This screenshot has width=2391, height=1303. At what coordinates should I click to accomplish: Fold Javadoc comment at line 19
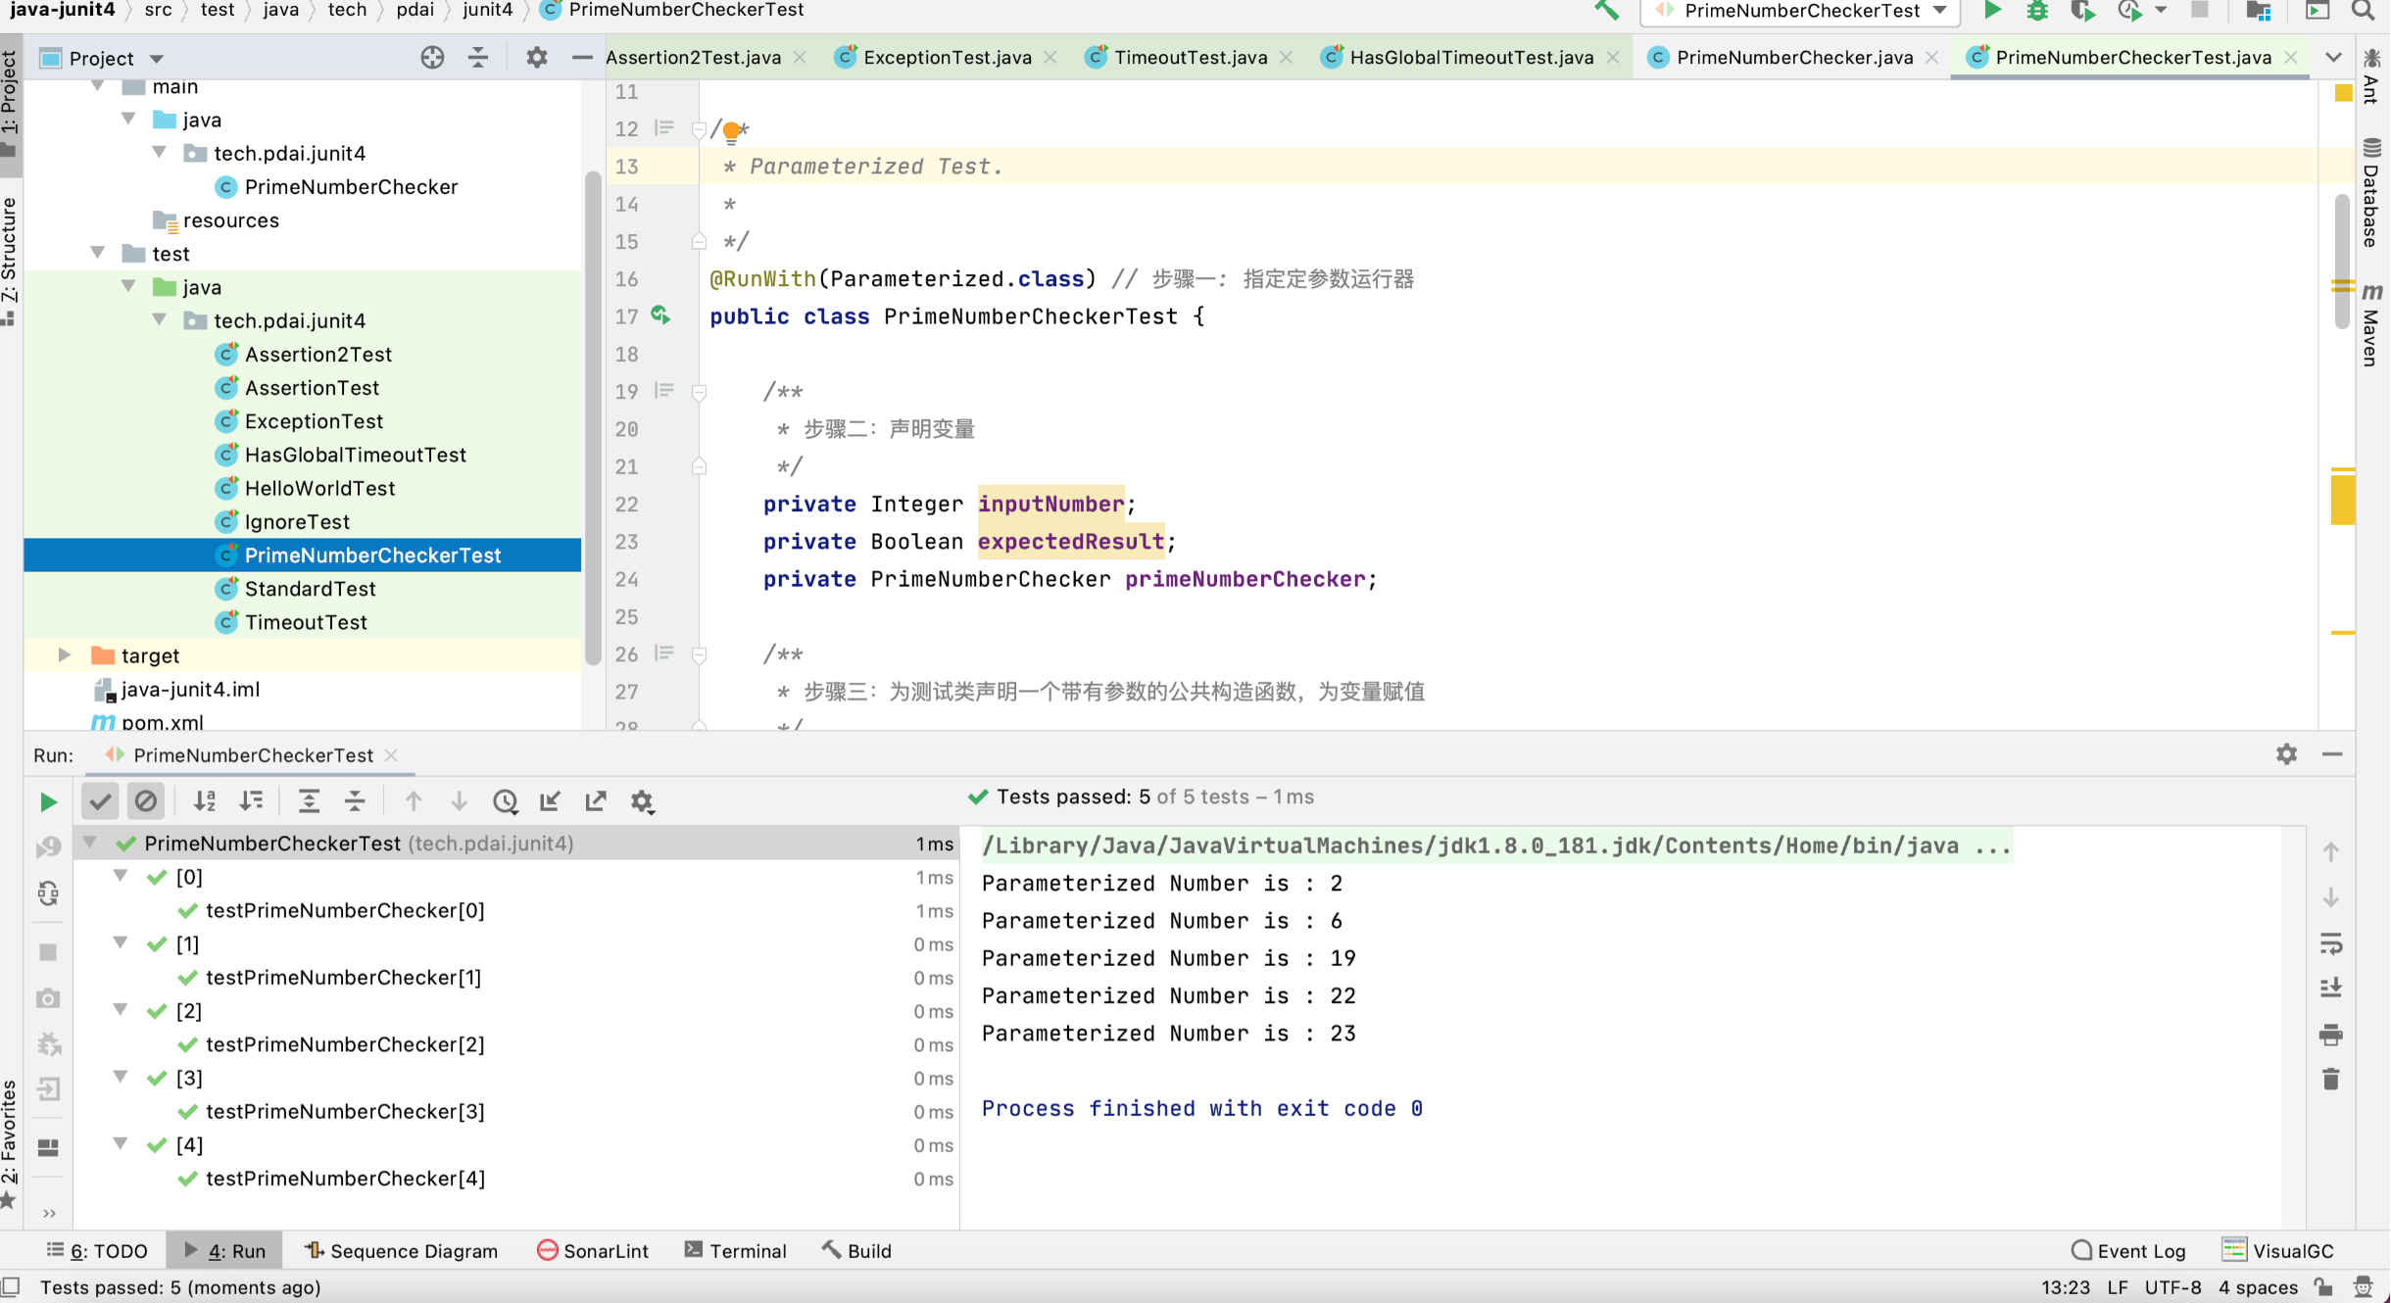tap(699, 392)
